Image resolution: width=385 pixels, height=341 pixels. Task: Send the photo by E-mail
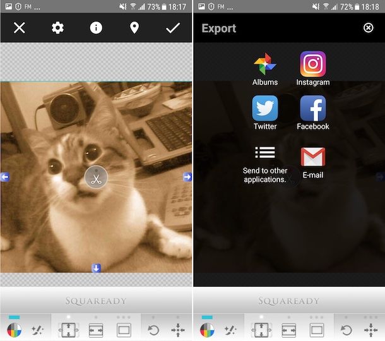click(313, 163)
